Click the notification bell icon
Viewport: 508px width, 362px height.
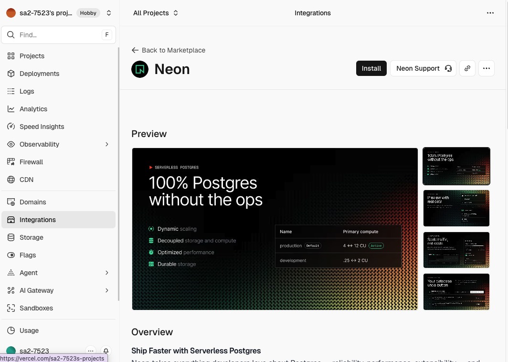[106, 351]
